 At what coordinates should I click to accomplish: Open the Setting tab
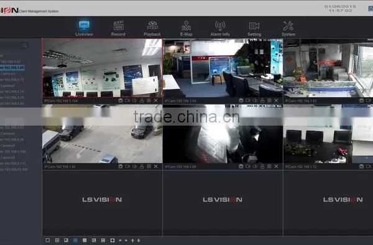pyautogui.click(x=254, y=29)
